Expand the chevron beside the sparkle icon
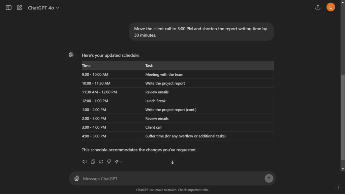The width and height of the screenshot is (345, 194). click(120, 162)
